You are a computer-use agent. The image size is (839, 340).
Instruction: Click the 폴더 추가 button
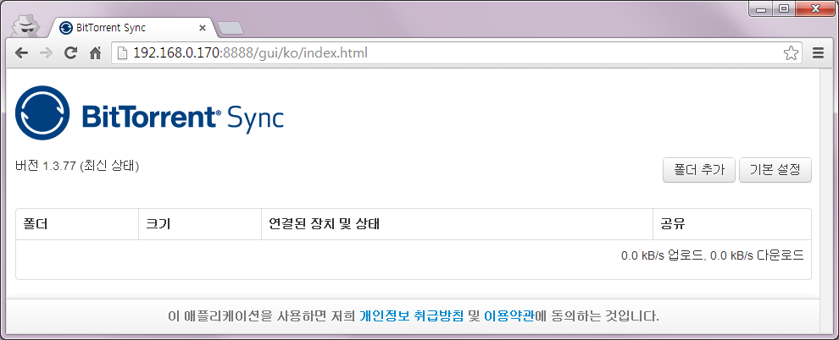click(x=698, y=169)
